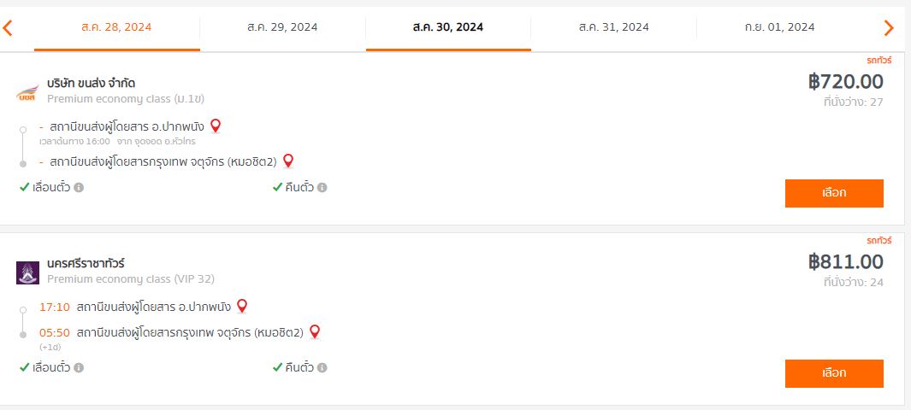Click info icon next to คืนตั๋ว in first trip
The width and height of the screenshot is (911, 410).
[x=322, y=187]
